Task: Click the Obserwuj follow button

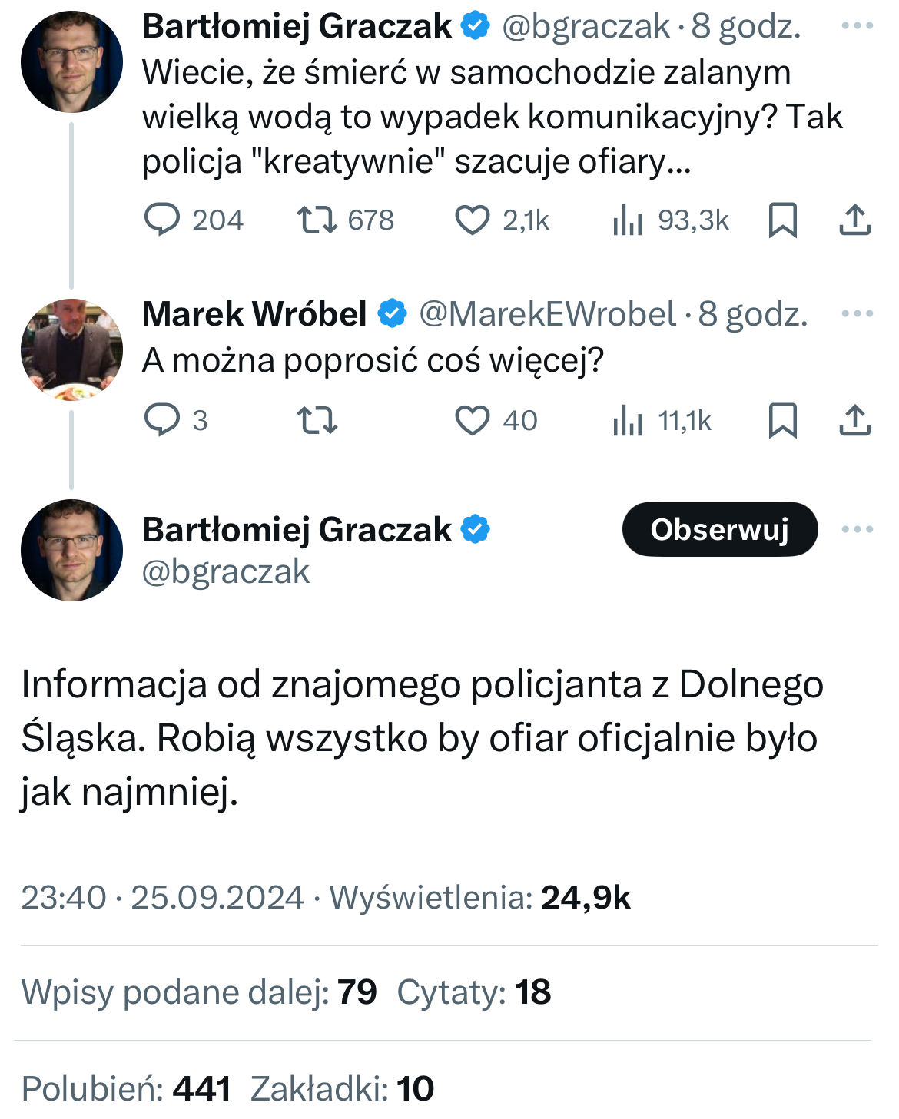Action: (x=719, y=529)
